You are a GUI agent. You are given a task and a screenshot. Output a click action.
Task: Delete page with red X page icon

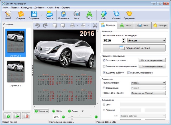click(x=26, y=116)
